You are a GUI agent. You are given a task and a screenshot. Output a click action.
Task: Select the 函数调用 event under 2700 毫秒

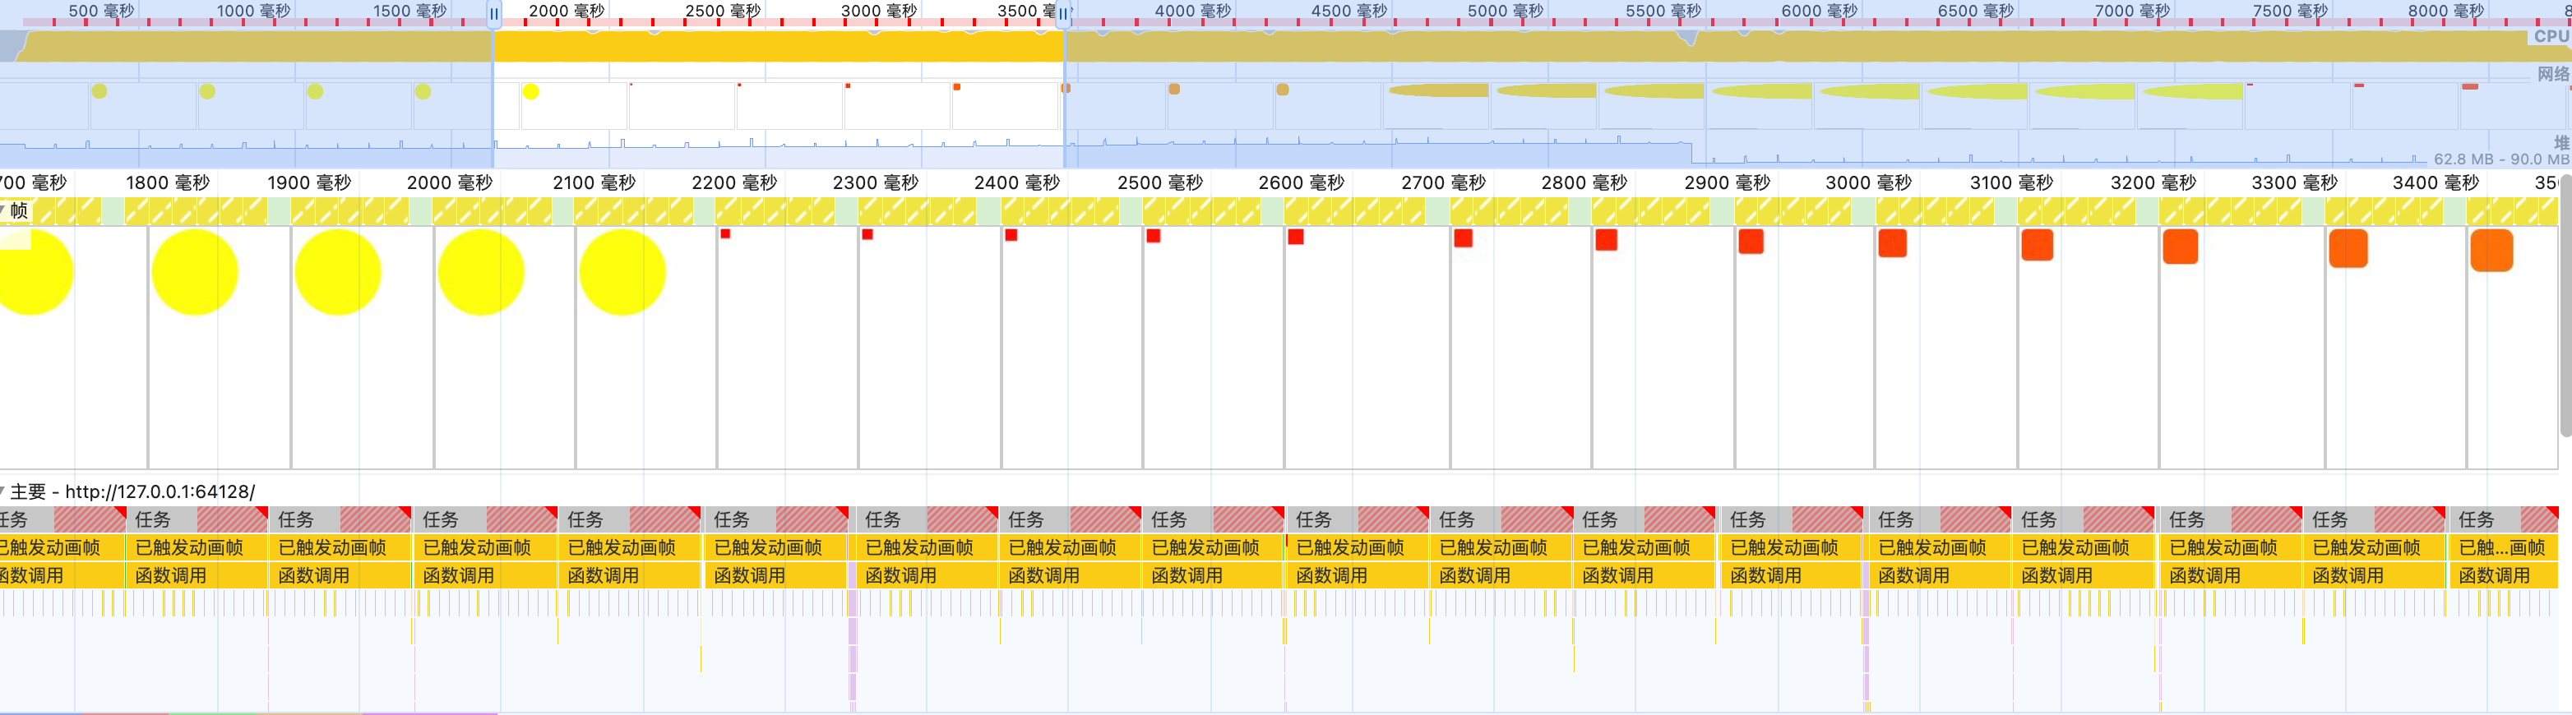pyautogui.click(x=1501, y=575)
